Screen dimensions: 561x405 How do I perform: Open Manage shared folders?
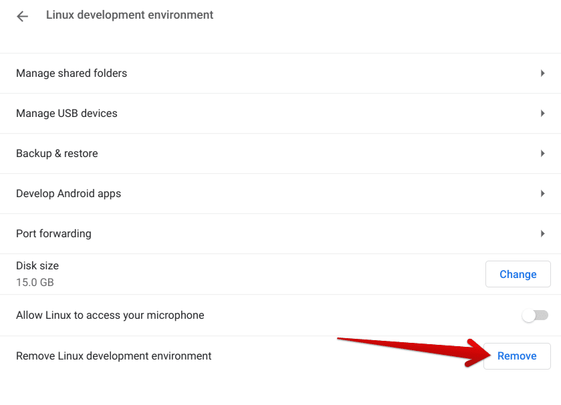tap(281, 74)
